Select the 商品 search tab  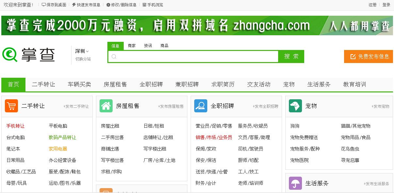(165, 46)
